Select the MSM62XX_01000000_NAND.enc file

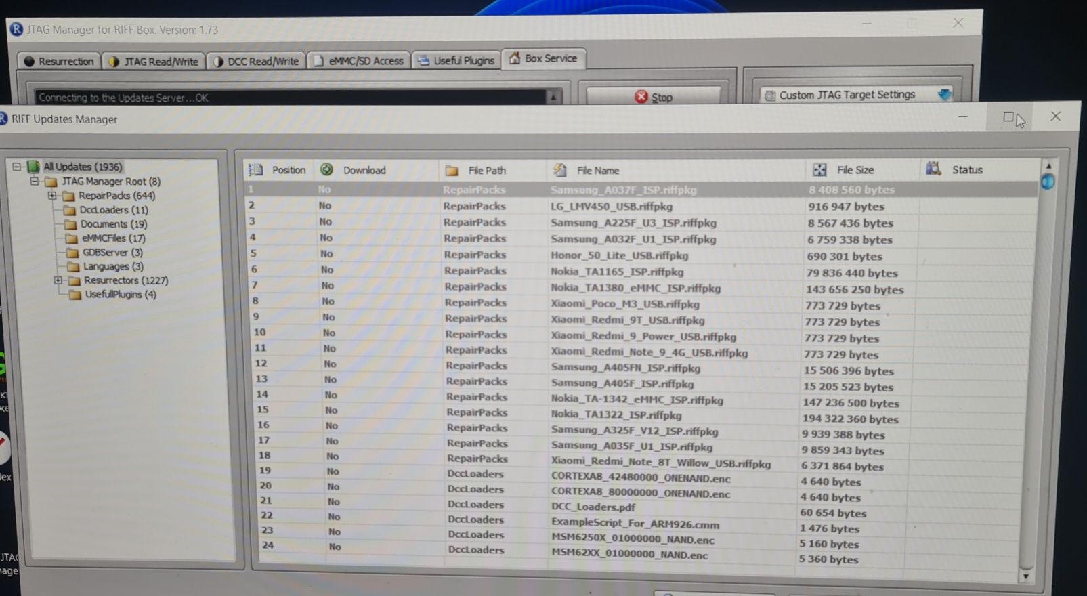coord(629,555)
